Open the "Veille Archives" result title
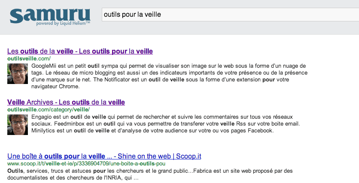The width and height of the screenshot is (359, 183). point(66,102)
